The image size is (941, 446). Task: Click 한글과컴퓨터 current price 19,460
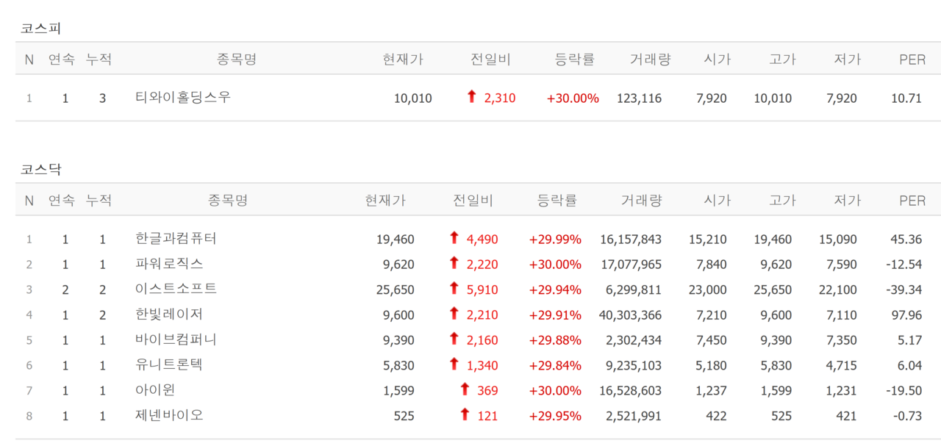396,240
